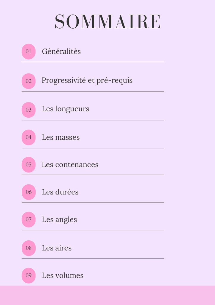Viewport: 215px width, 305px height.
Task: Click the pink 08 number badge
Action: coord(29,248)
